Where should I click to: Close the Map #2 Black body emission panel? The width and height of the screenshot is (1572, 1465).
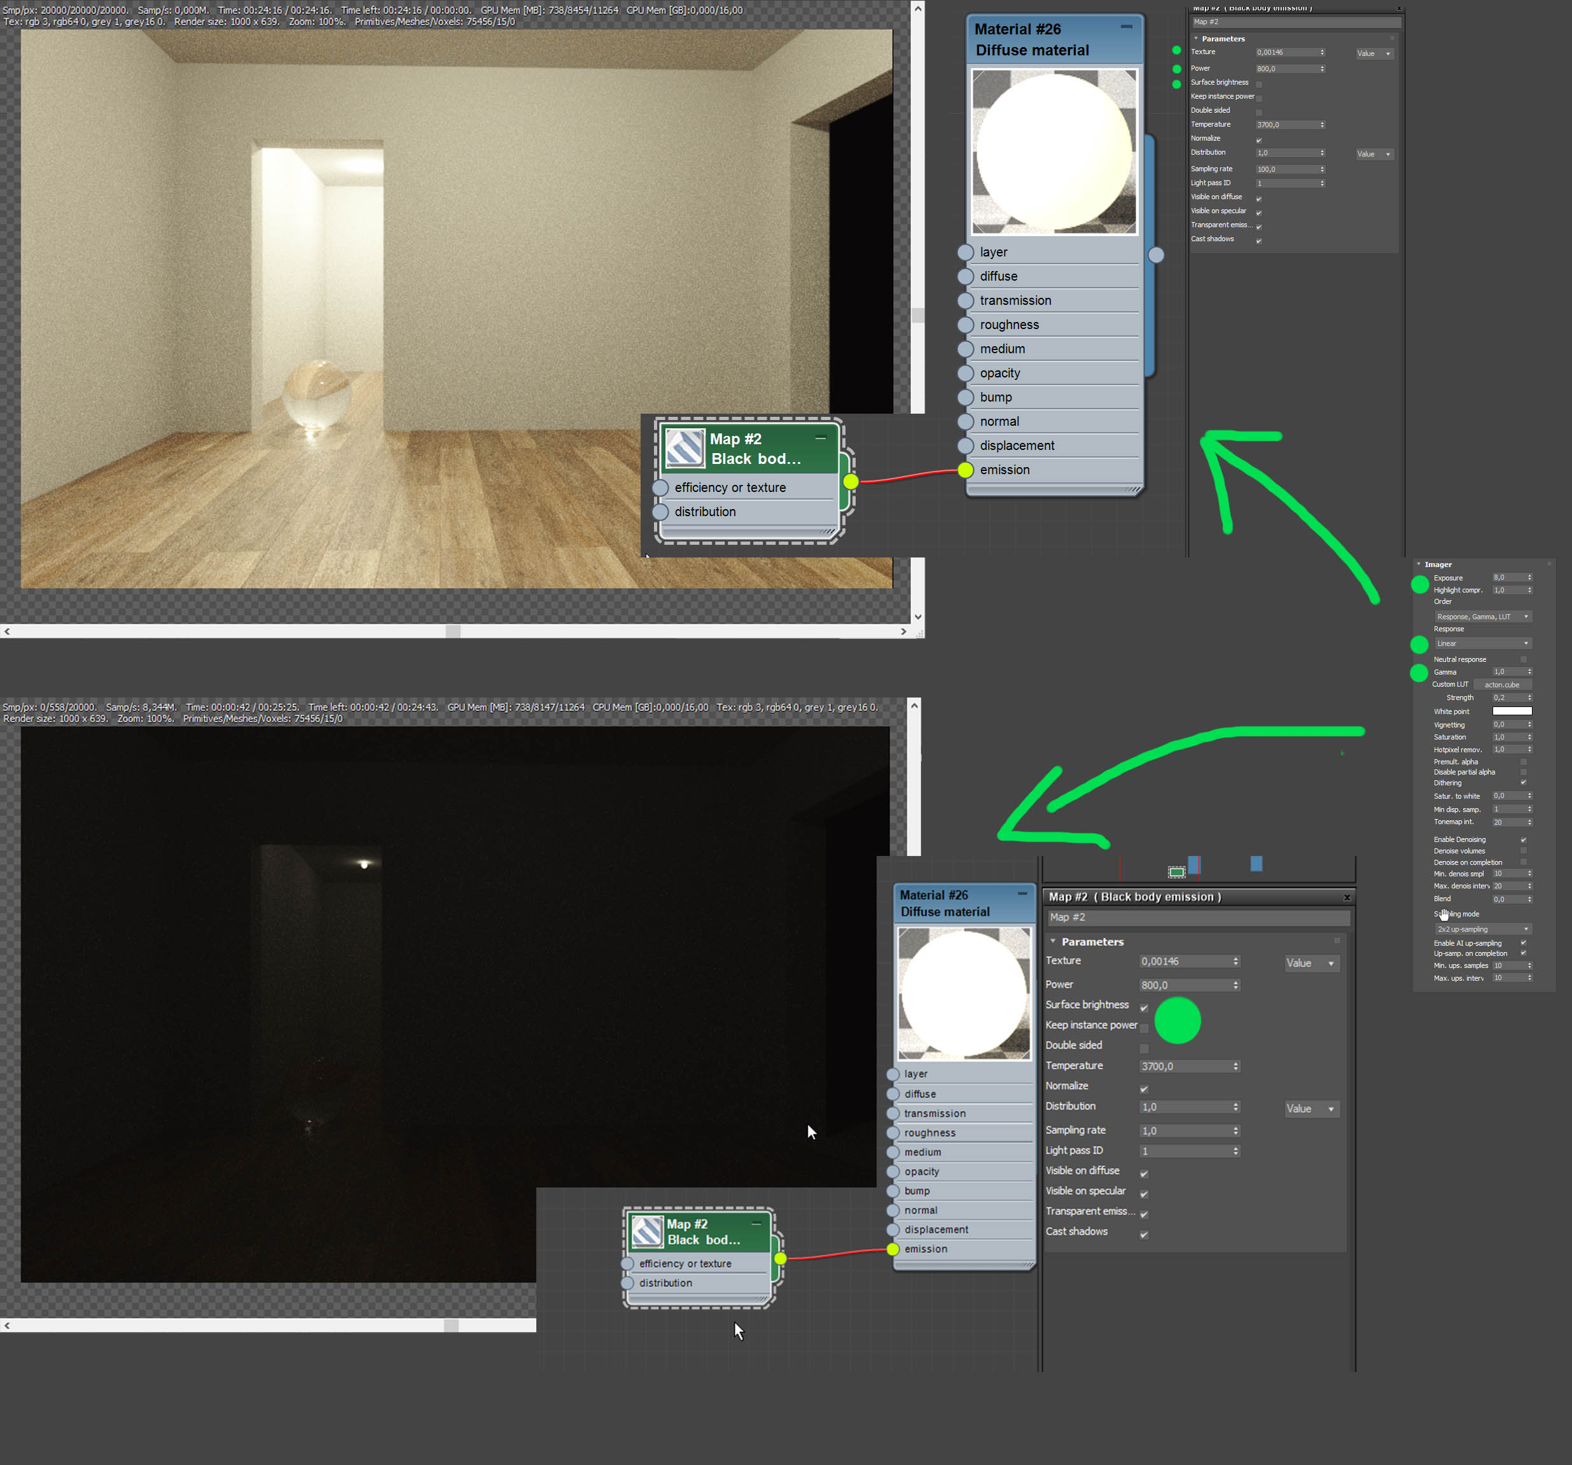click(1347, 897)
